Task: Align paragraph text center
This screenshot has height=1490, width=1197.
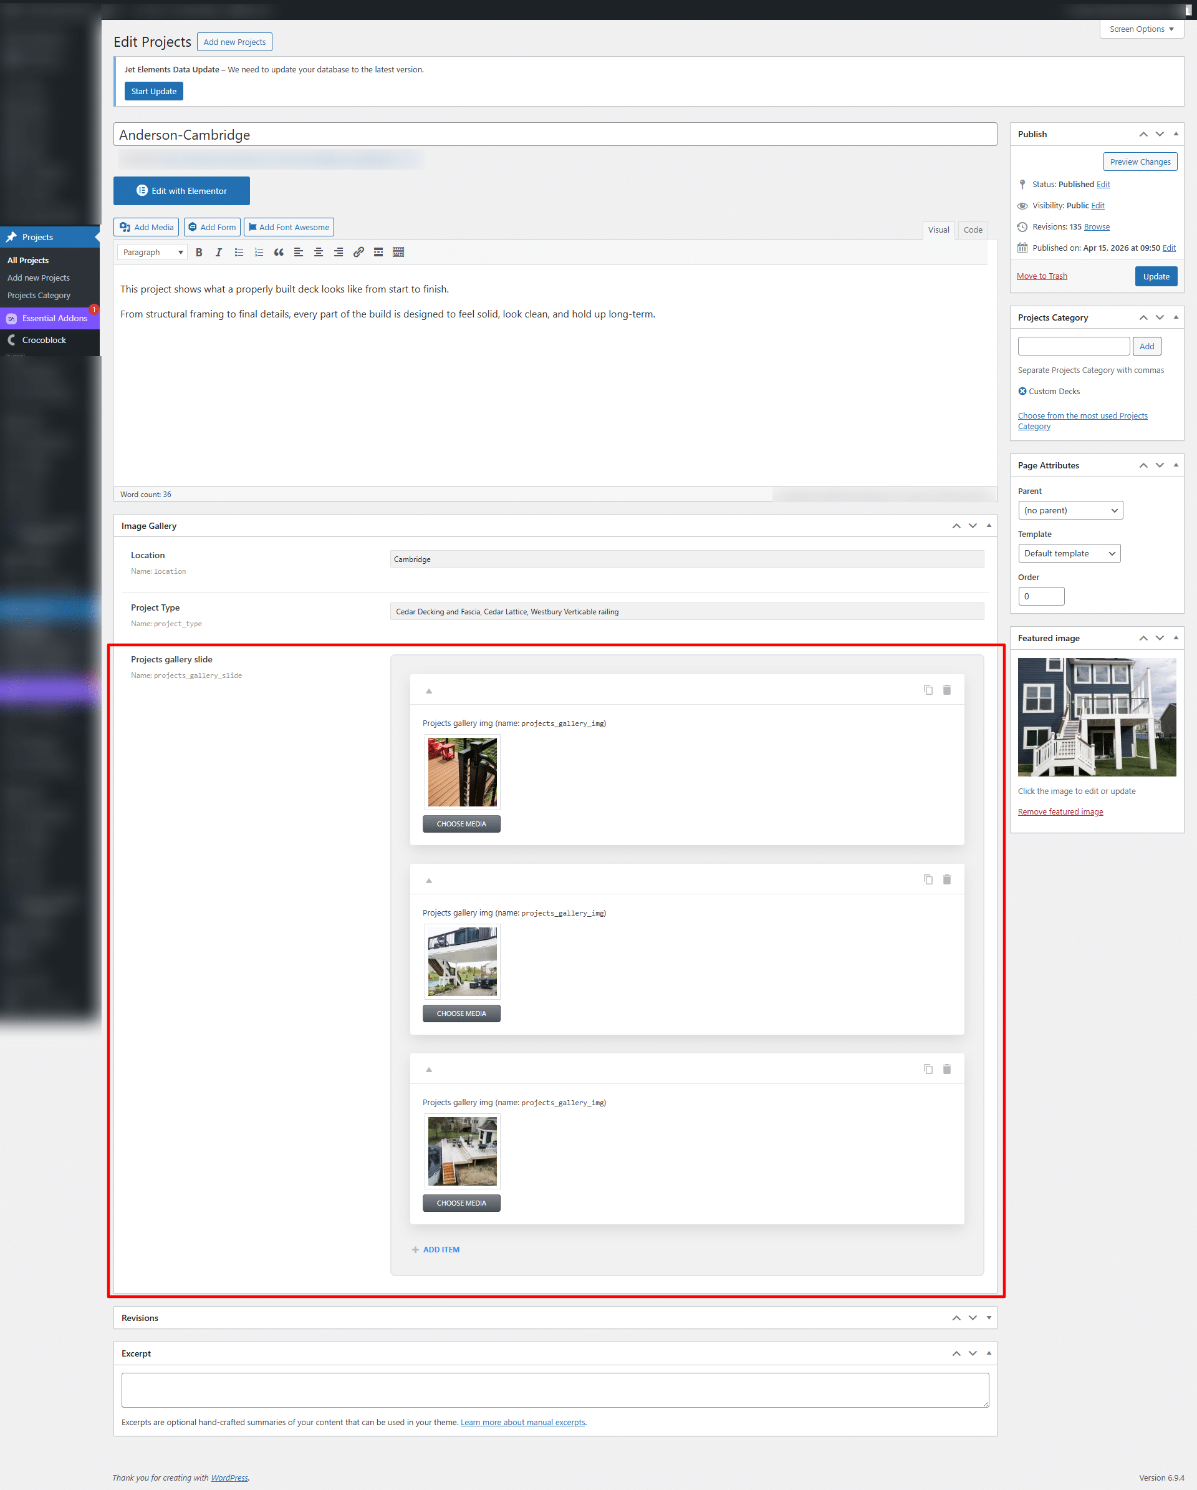Action: tap(319, 251)
